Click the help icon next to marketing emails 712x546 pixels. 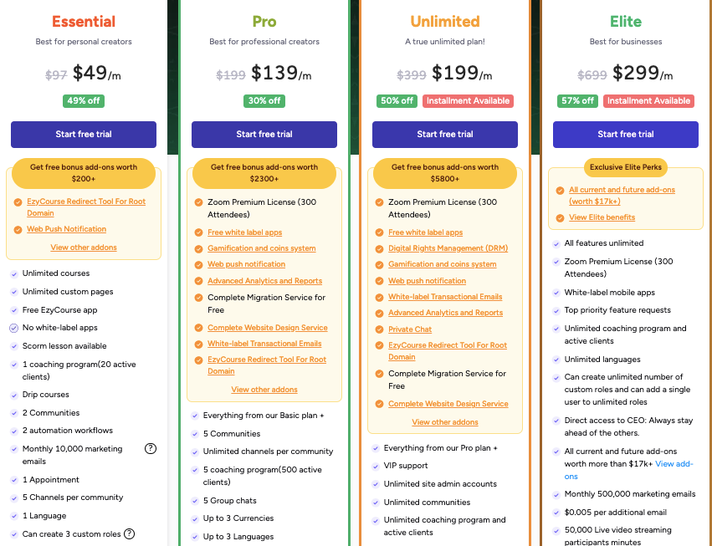(x=151, y=448)
